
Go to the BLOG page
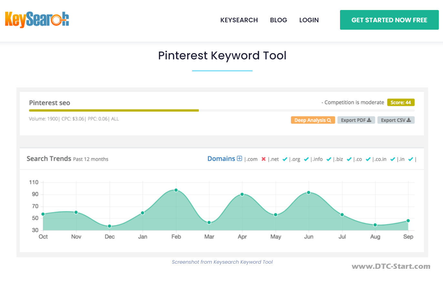[278, 20]
